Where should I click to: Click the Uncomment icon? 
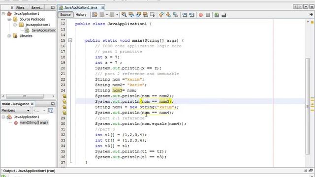224,15
